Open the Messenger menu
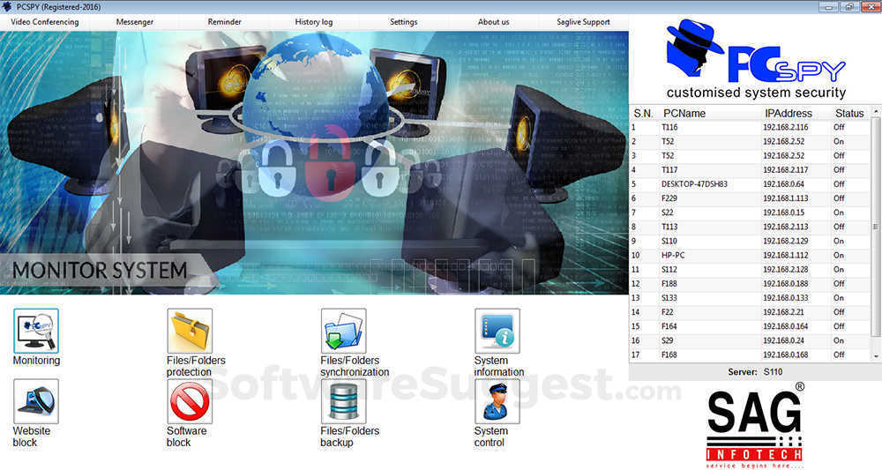This screenshot has height=470, width=882. pyautogui.click(x=134, y=22)
